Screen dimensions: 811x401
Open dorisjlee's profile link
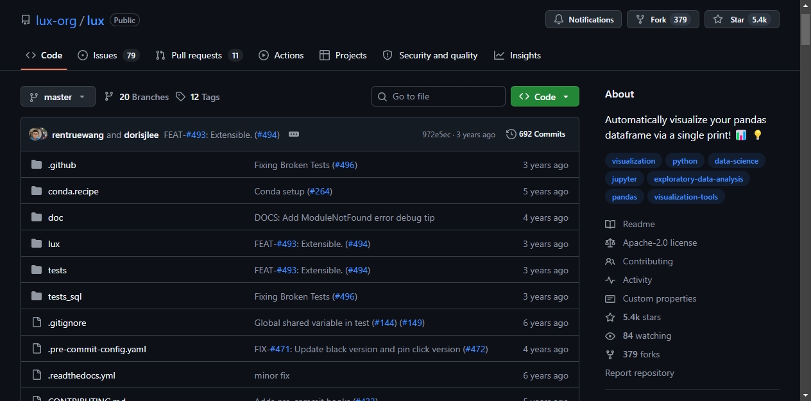tap(141, 135)
